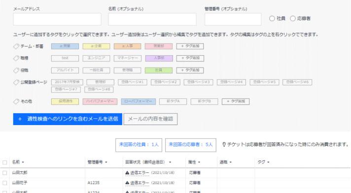The image size is (351, 193).
Task: Sort the table by the 名前 column arrow
Action: 23,162
